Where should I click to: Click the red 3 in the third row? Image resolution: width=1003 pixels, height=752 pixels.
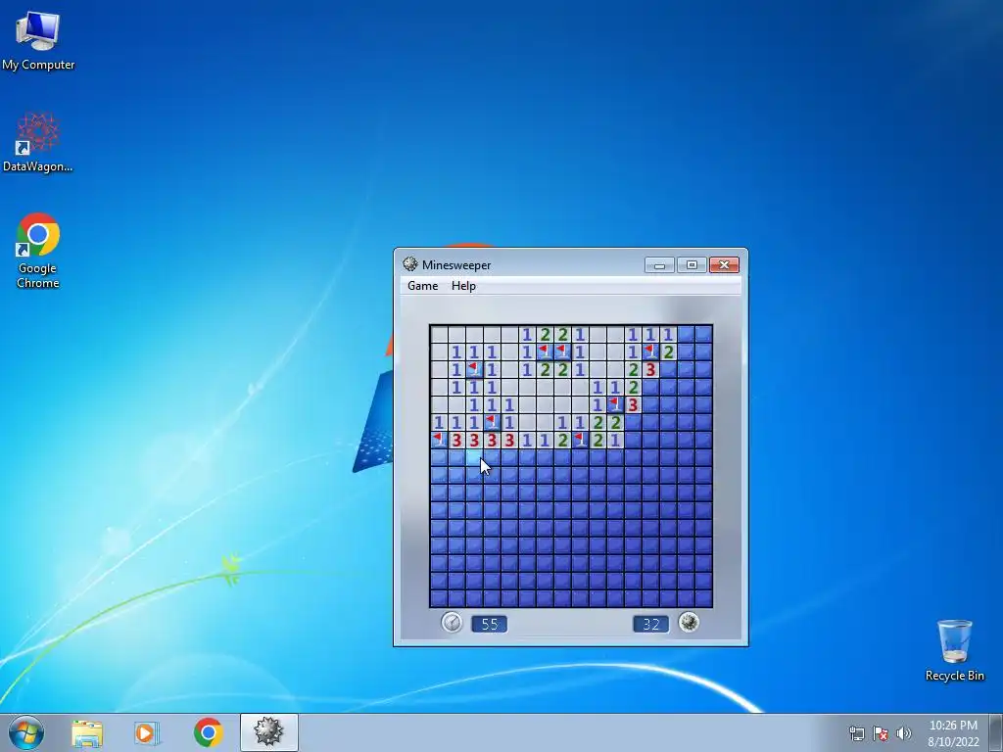(650, 369)
